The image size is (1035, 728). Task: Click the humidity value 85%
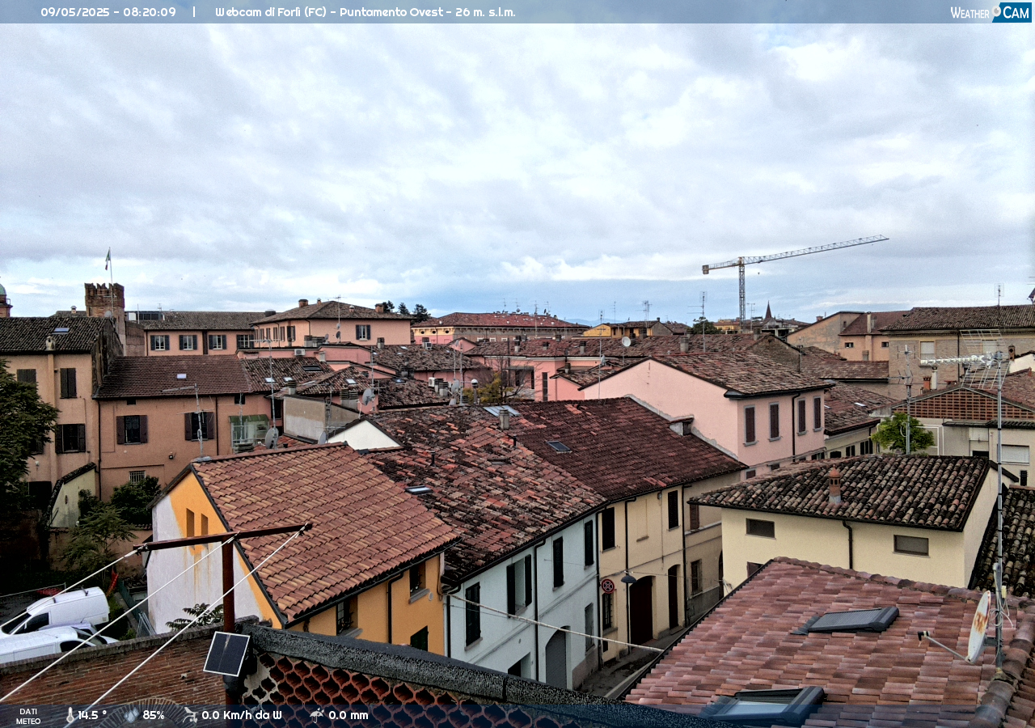[154, 715]
